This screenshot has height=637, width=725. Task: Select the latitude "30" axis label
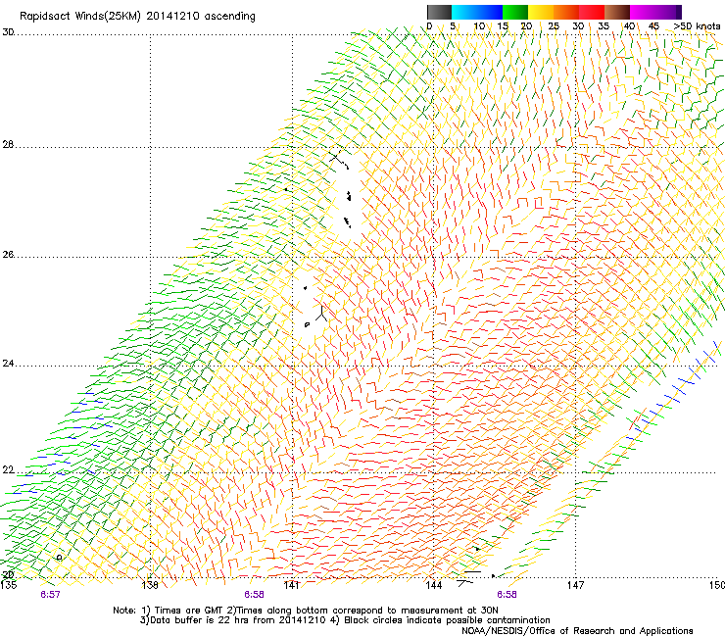pyautogui.click(x=8, y=32)
